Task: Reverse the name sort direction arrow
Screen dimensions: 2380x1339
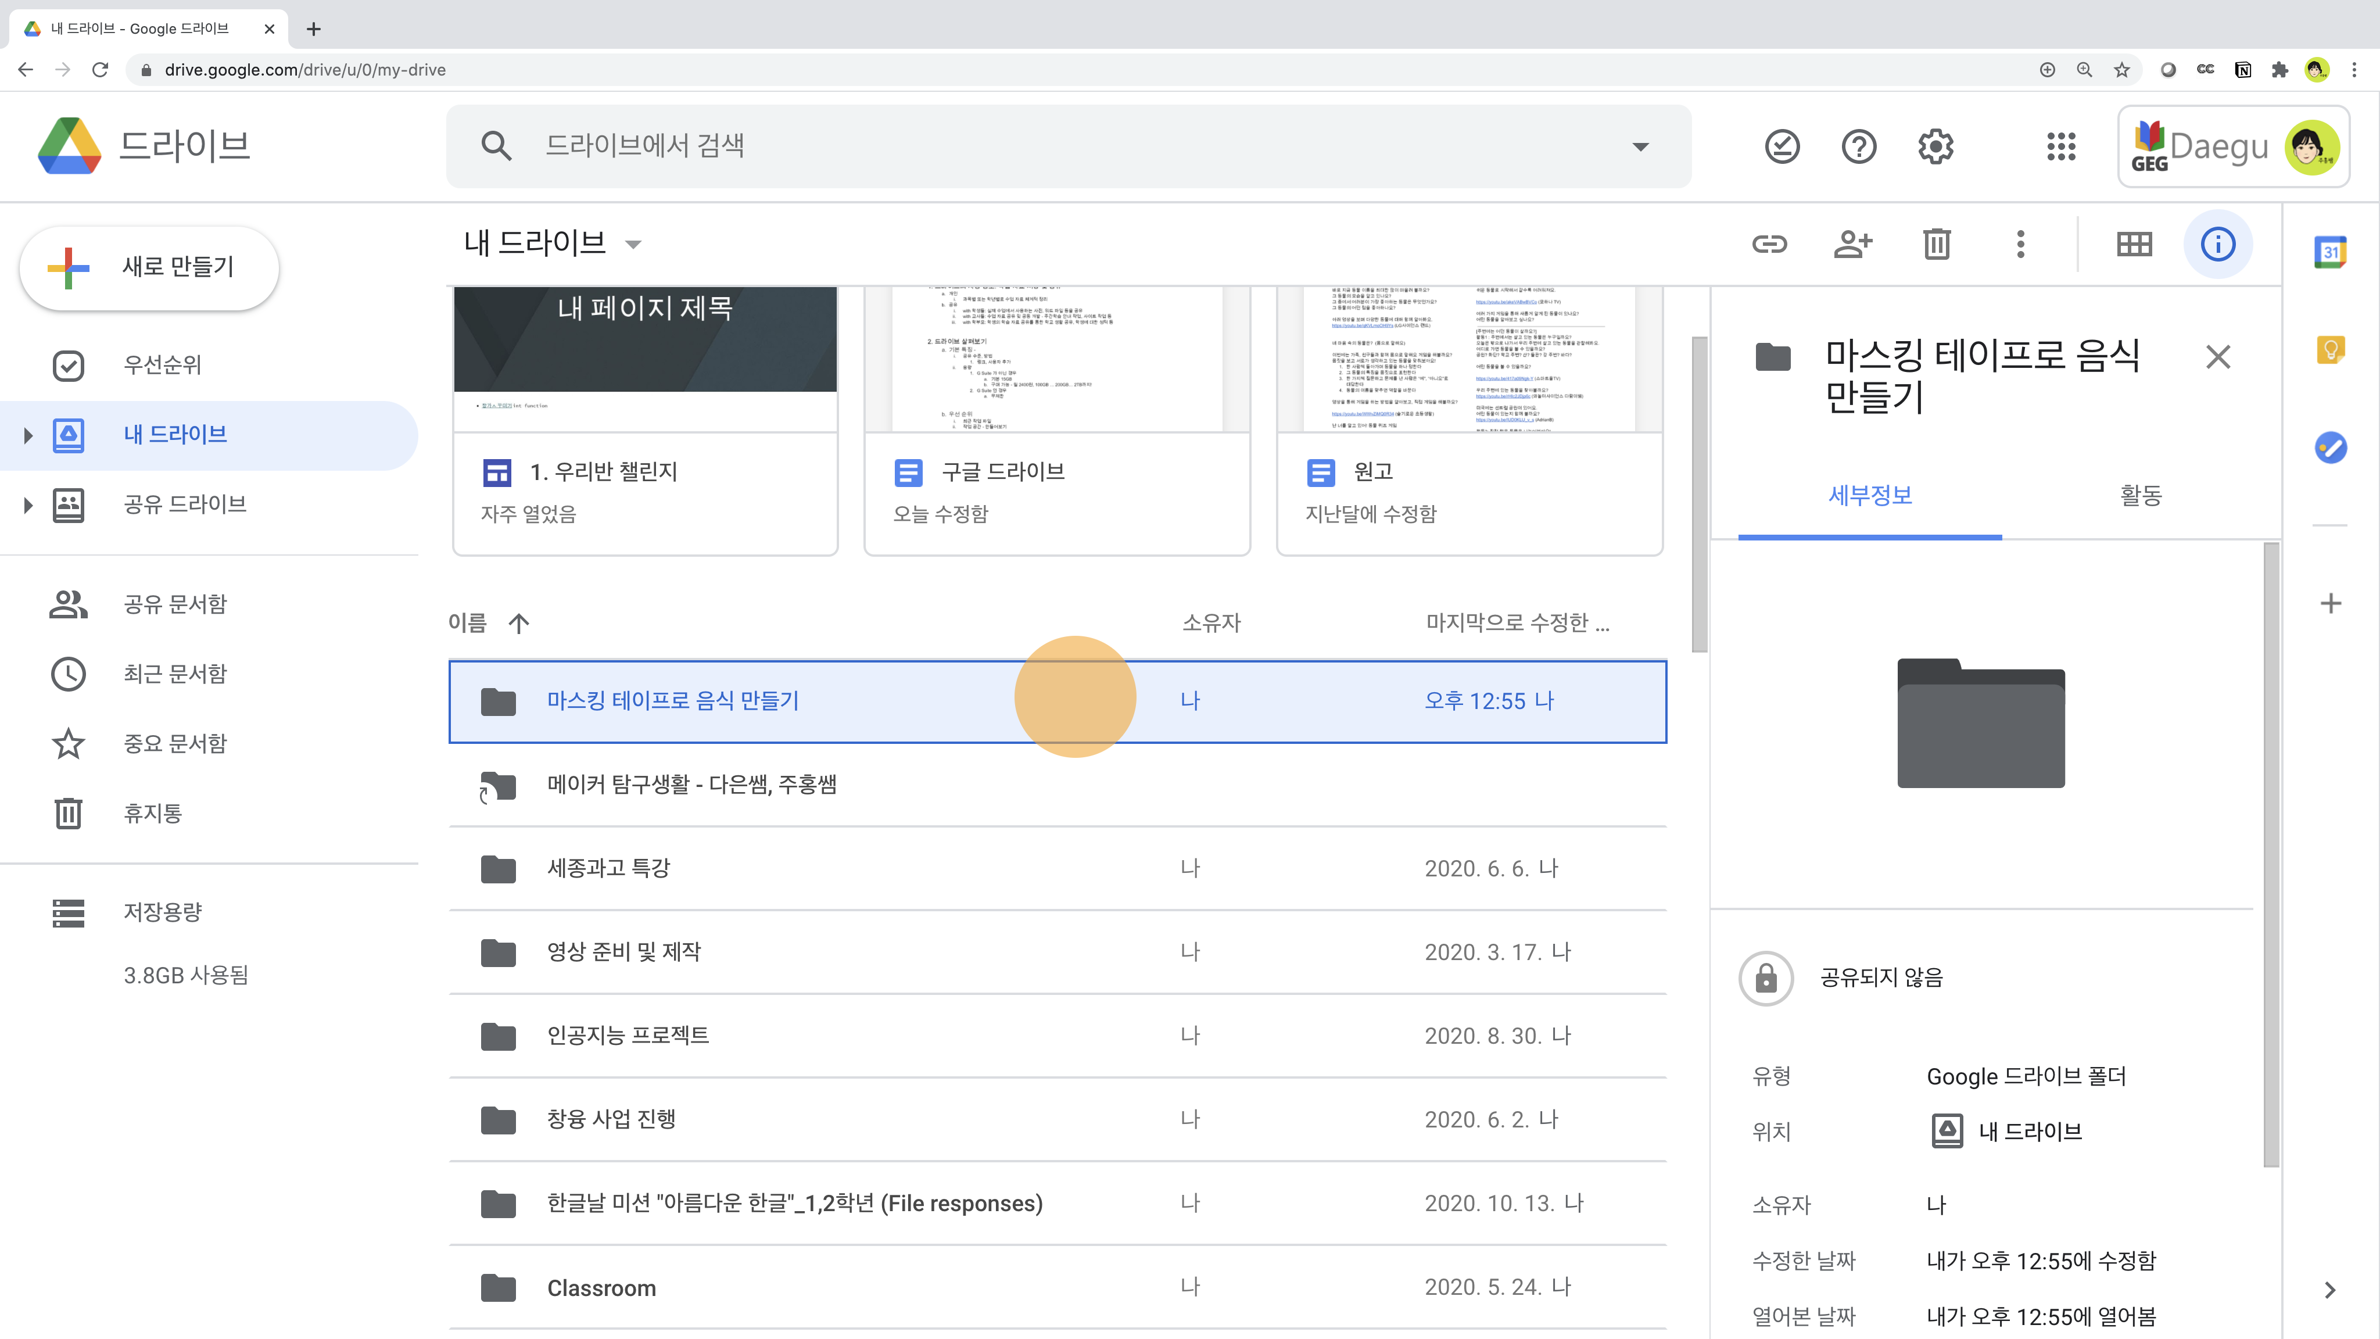Action: coord(519,624)
